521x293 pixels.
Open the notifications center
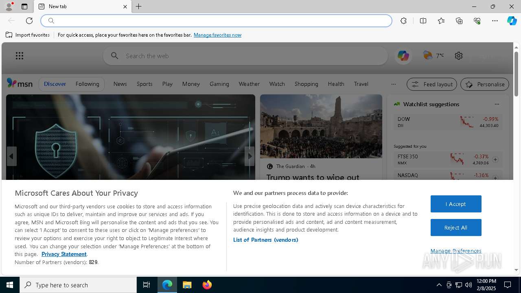coord(508,285)
